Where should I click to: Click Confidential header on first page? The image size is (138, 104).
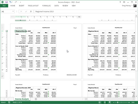46,28
